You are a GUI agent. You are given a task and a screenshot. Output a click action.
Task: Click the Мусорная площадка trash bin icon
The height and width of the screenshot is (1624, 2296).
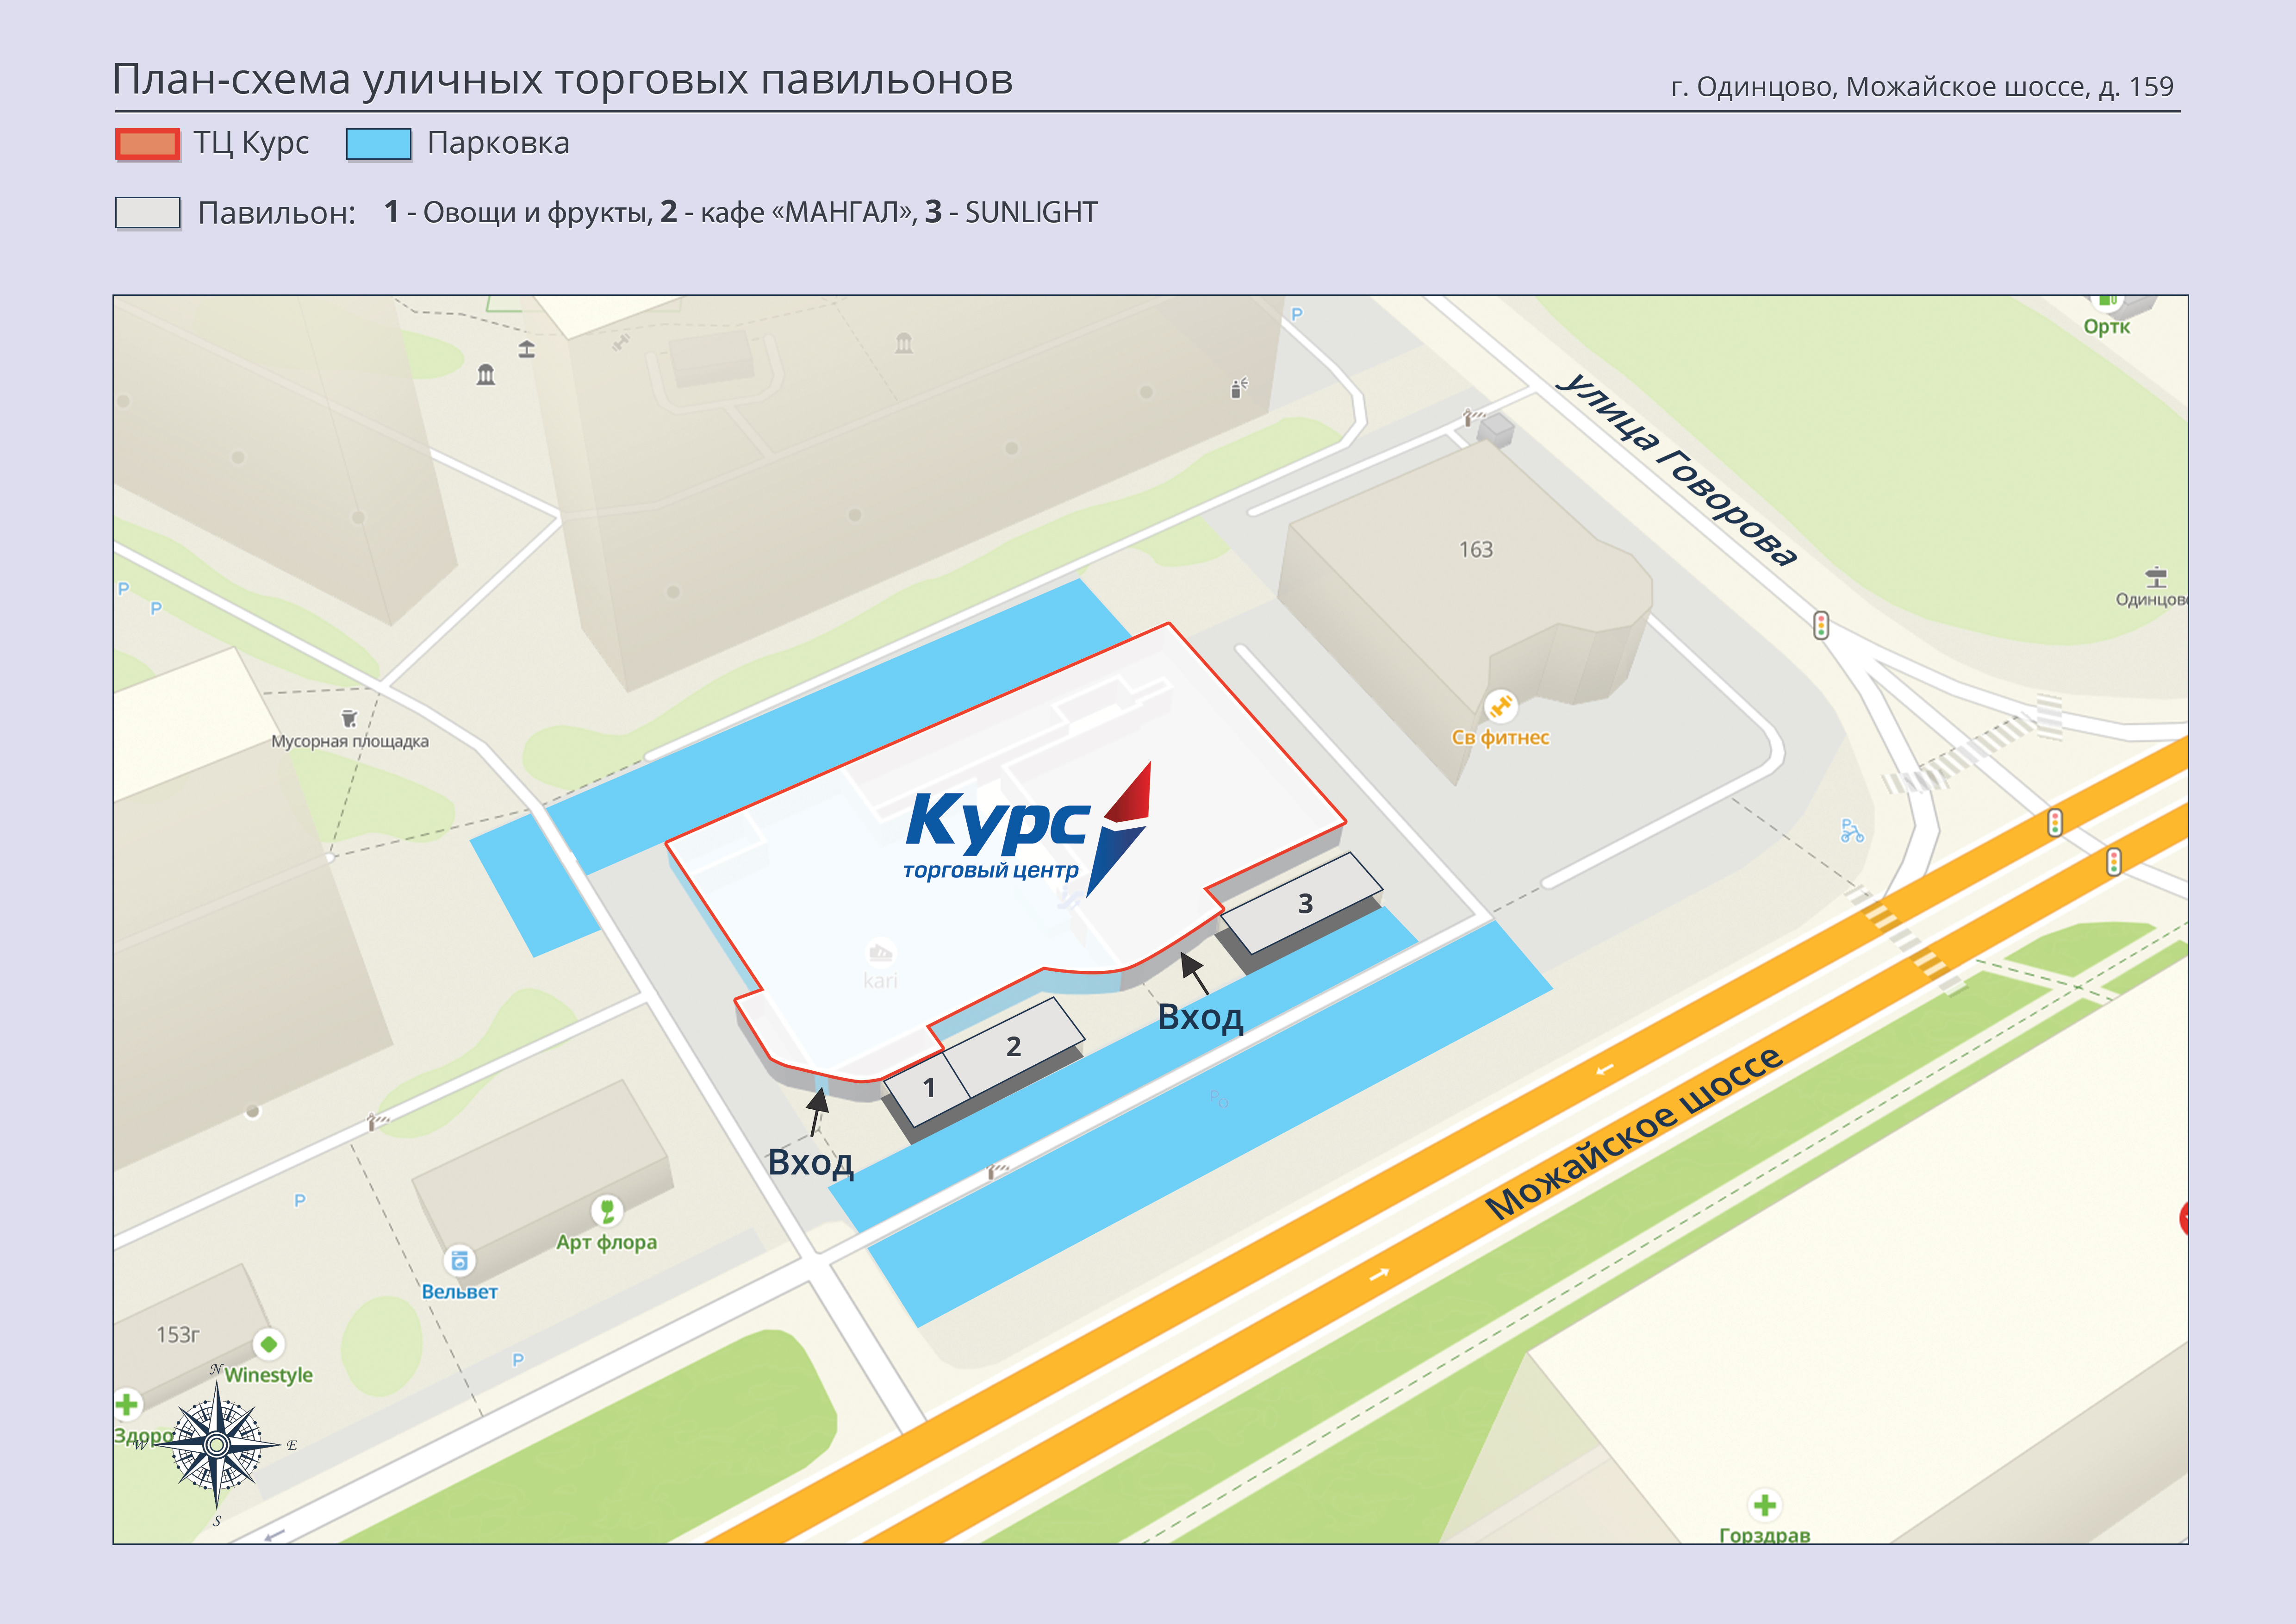coord(349,718)
